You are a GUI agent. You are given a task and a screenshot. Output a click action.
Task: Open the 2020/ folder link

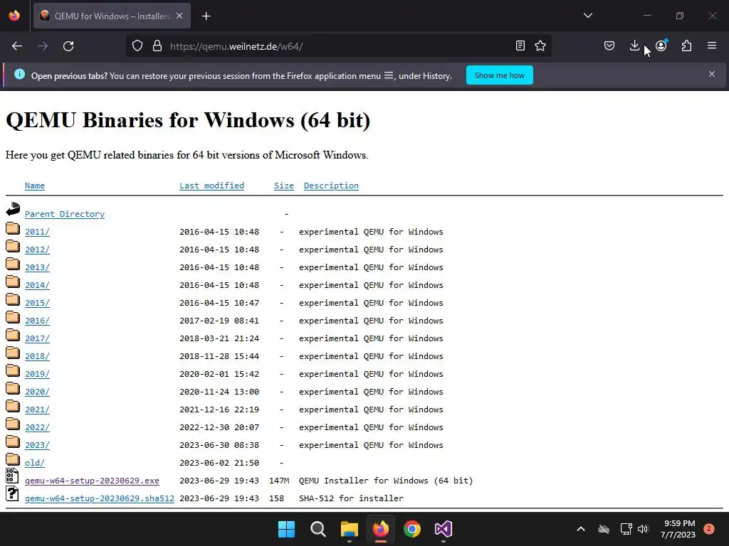pyautogui.click(x=37, y=392)
